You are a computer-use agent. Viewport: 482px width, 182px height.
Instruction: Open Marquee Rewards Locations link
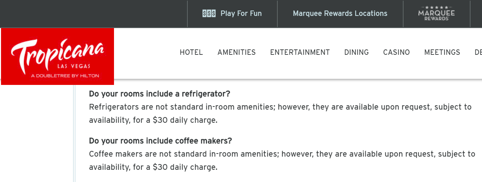(x=340, y=14)
